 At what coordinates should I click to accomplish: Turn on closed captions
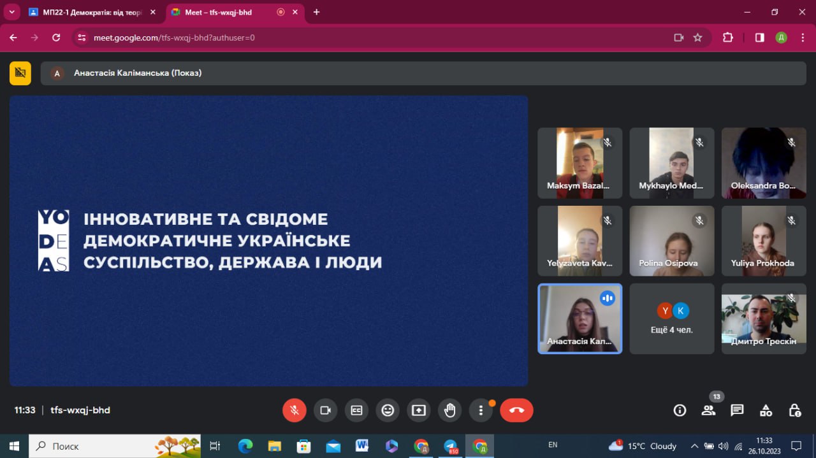[x=356, y=410]
